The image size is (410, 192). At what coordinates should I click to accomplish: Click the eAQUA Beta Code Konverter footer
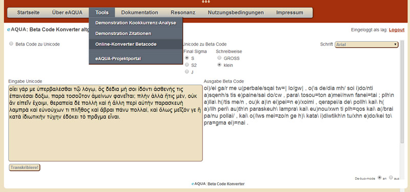[x=218, y=184]
